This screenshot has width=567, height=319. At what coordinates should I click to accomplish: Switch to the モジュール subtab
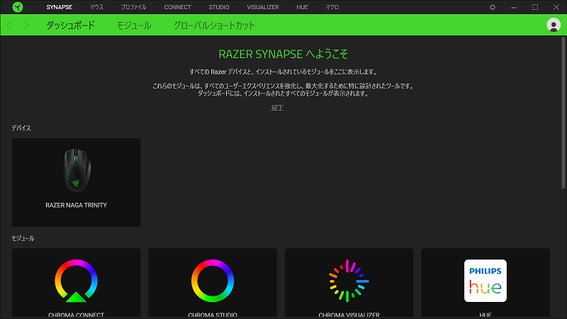(133, 25)
